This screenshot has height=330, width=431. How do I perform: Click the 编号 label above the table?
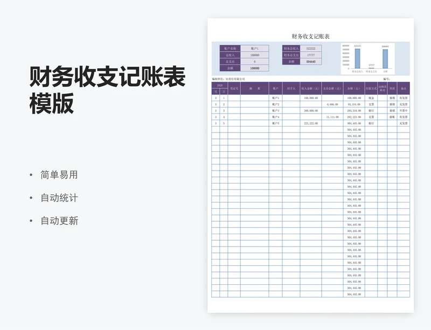point(386,79)
